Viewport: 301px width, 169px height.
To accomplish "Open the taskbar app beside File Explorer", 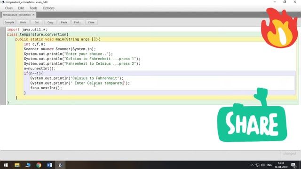I will 28,165.
